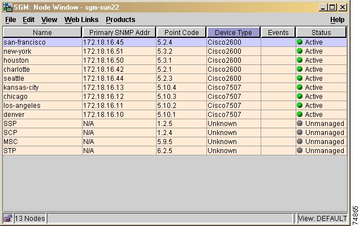The width and height of the screenshot is (359, 226).
Task: Click SNMP address 172.18.16.45
Action: point(103,42)
